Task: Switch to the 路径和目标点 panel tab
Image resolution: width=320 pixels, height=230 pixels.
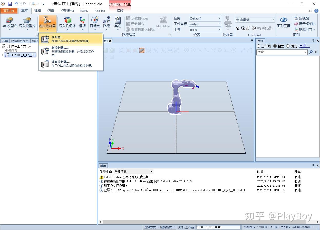Action: 20,41
